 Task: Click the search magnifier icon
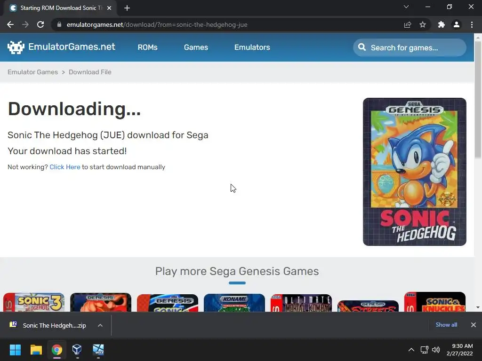[x=362, y=47]
